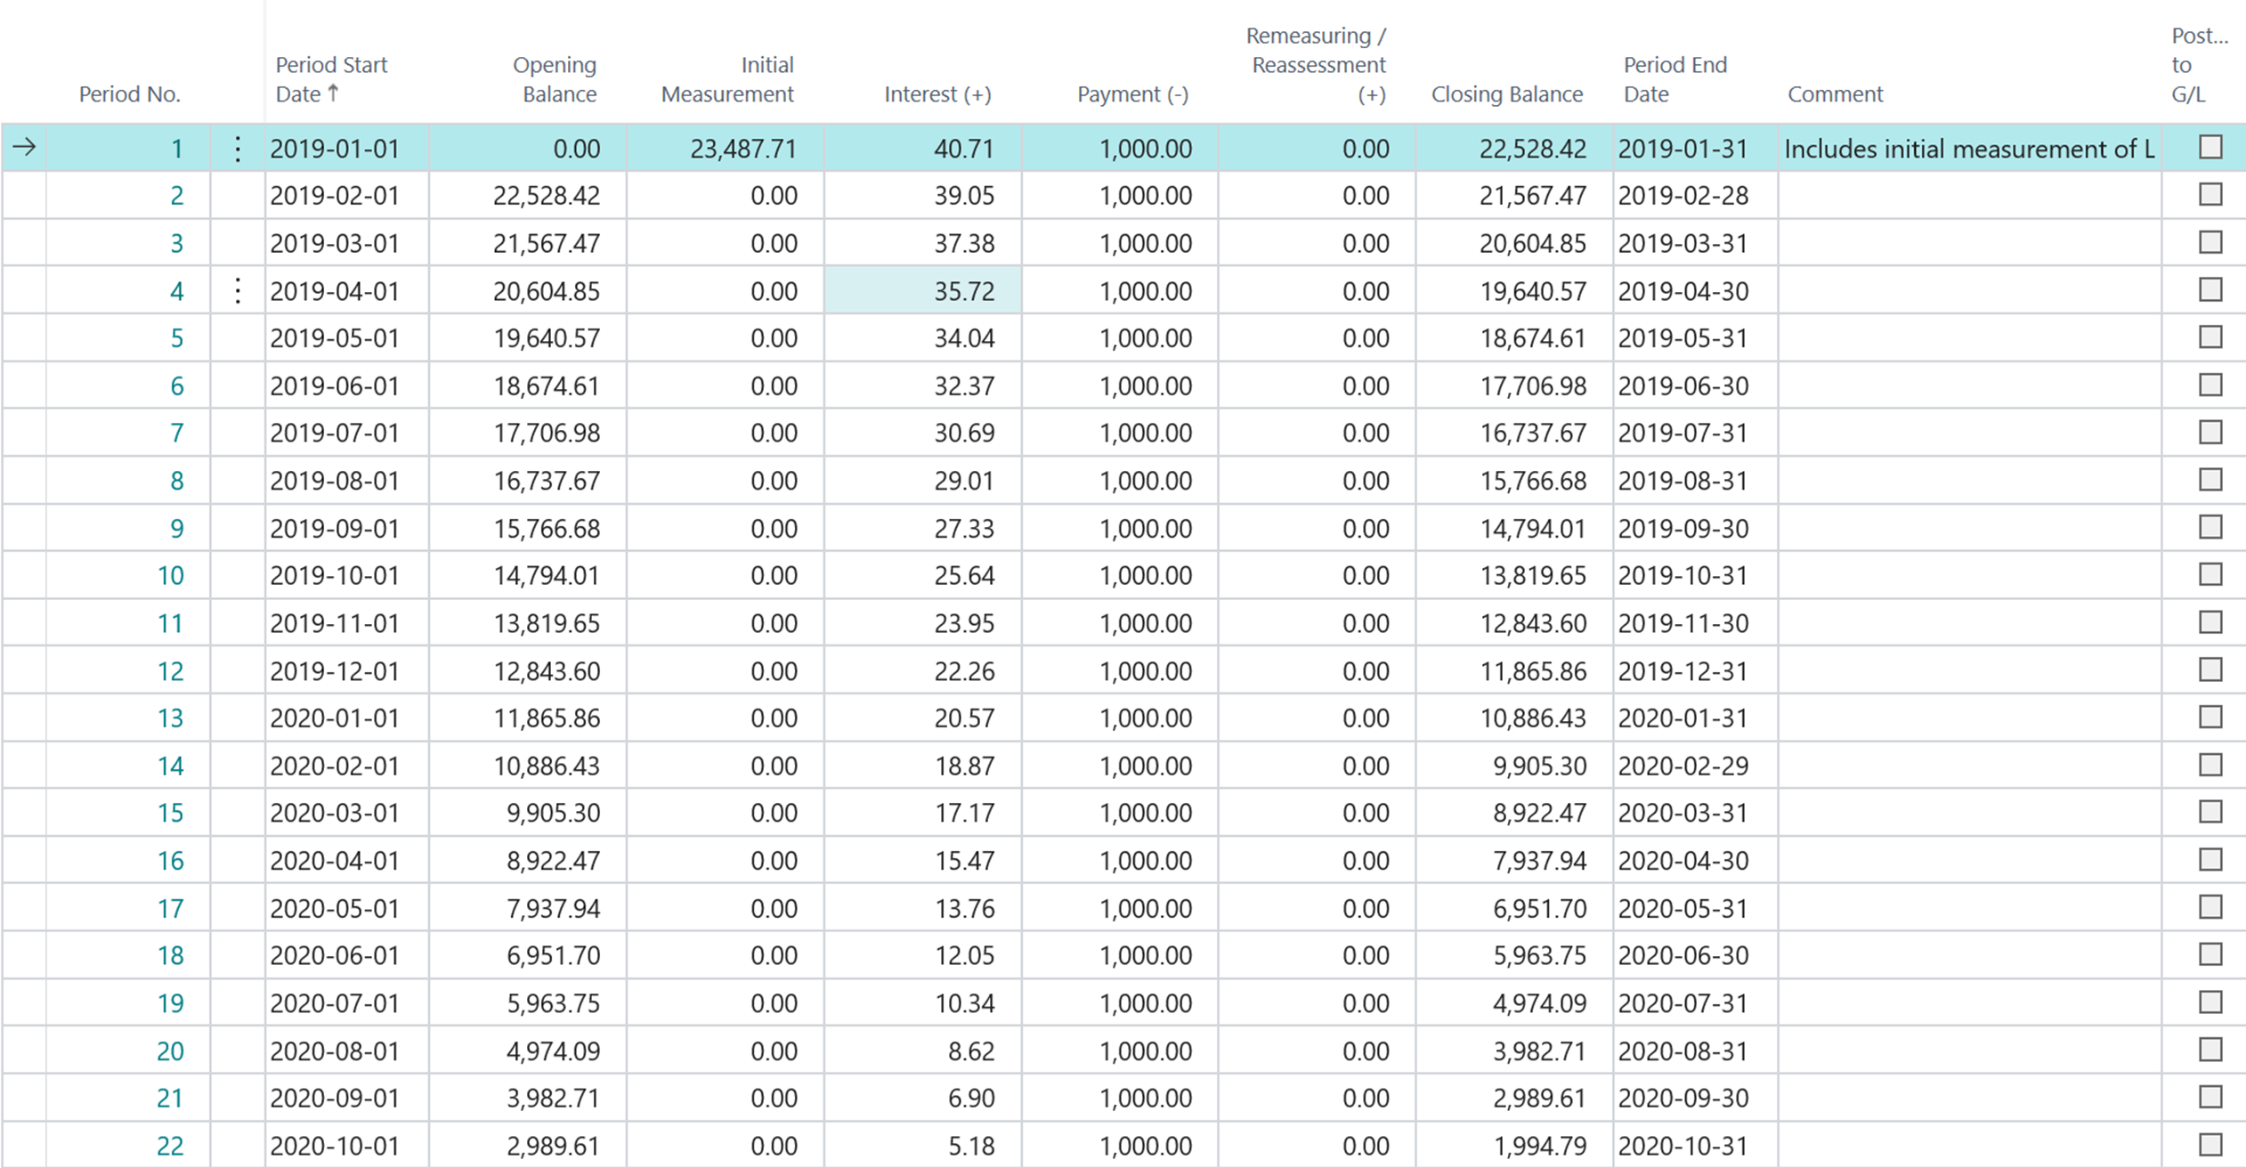The image size is (2246, 1168).
Task: Click Closing Balance 6,951.70 in period 17
Action: click(x=1538, y=908)
